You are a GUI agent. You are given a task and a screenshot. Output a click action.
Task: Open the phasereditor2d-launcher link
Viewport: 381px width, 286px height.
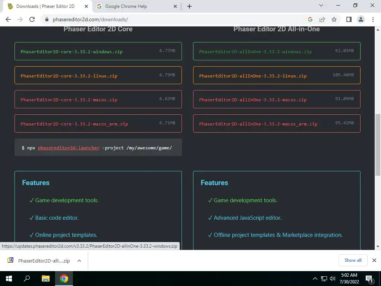pyautogui.click(x=69, y=148)
